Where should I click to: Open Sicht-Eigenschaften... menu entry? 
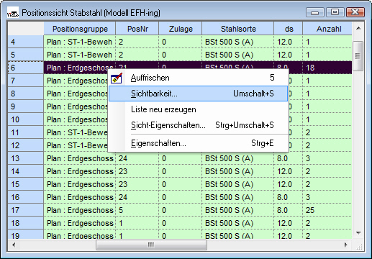point(198,125)
